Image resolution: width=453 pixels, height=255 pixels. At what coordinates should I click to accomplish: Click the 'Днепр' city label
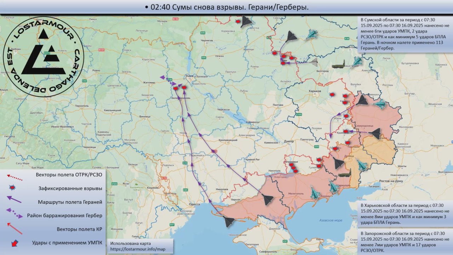289,141
